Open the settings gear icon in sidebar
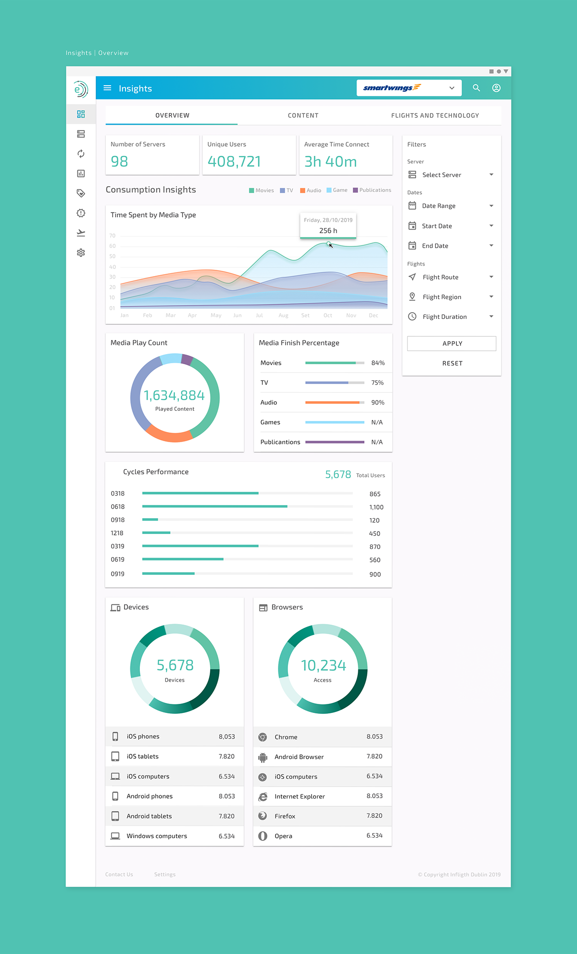 81,253
